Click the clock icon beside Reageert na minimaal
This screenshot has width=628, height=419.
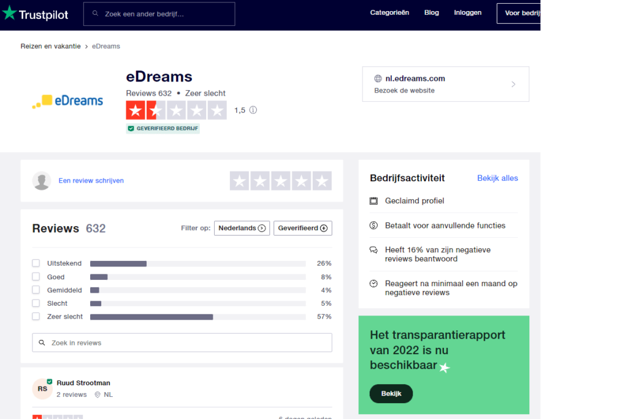click(373, 284)
